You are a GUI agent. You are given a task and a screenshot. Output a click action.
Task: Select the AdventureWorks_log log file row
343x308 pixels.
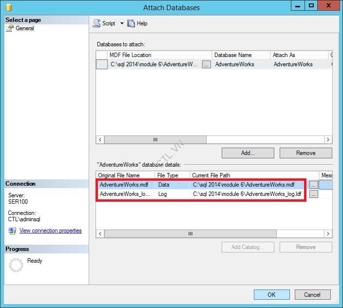[125, 194]
